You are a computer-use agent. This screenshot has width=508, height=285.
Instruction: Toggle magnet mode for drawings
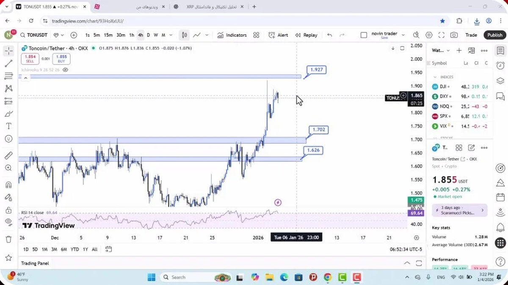[x=8, y=185]
